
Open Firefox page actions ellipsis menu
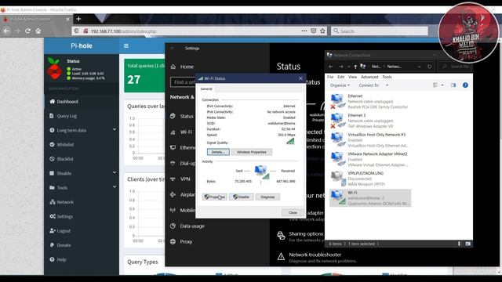[x=304, y=31]
